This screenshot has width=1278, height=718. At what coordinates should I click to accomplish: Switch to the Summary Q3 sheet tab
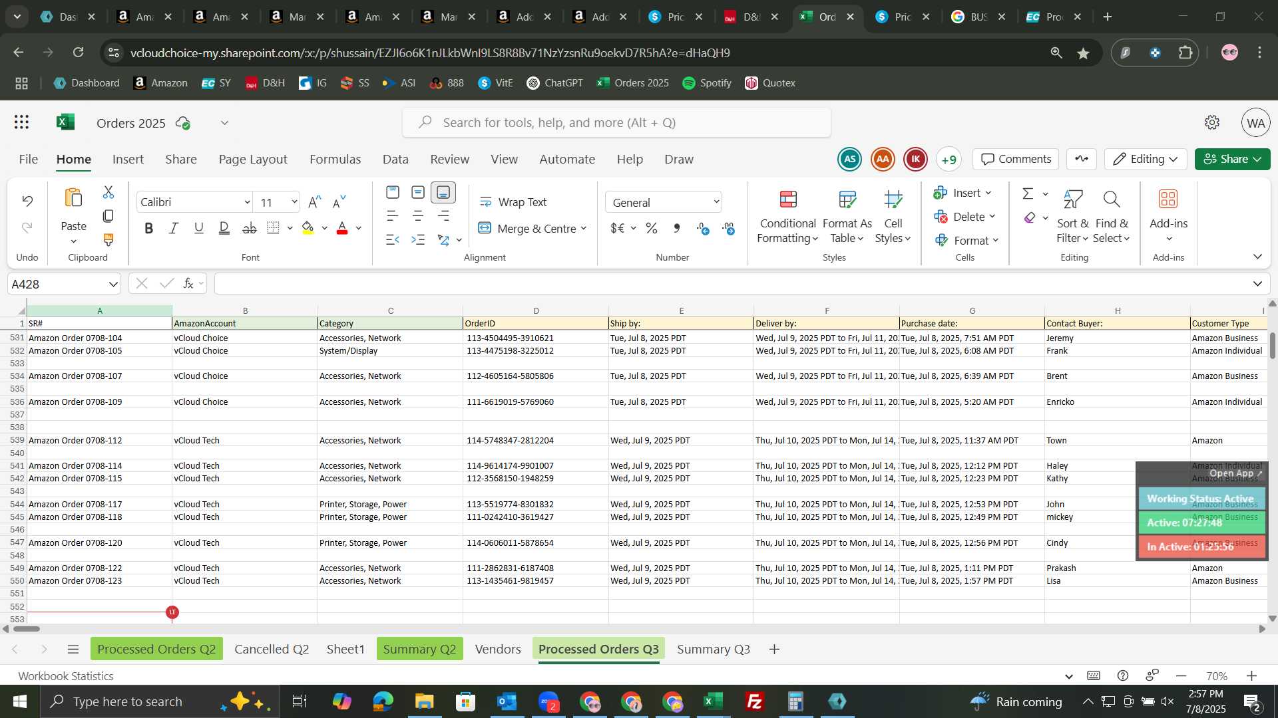point(713,650)
